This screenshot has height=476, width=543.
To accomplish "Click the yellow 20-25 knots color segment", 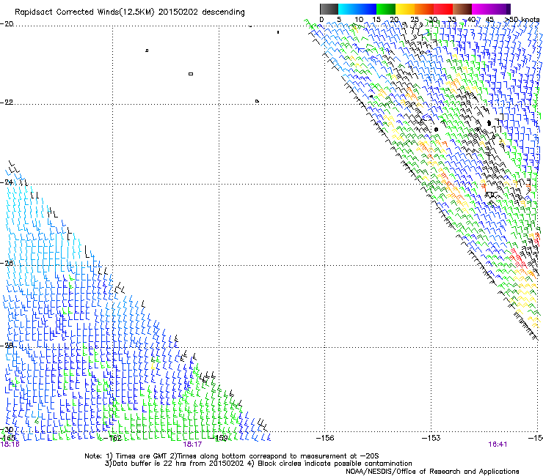I will pyautogui.click(x=405, y=9).
